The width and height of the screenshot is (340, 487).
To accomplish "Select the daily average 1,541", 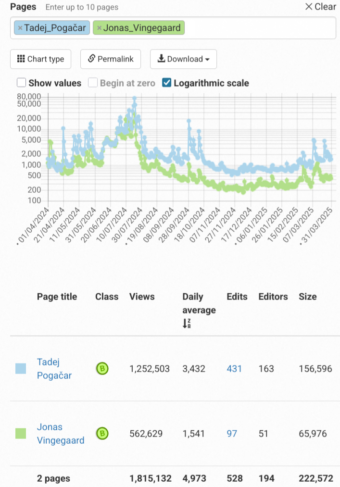I will point(194,434).
